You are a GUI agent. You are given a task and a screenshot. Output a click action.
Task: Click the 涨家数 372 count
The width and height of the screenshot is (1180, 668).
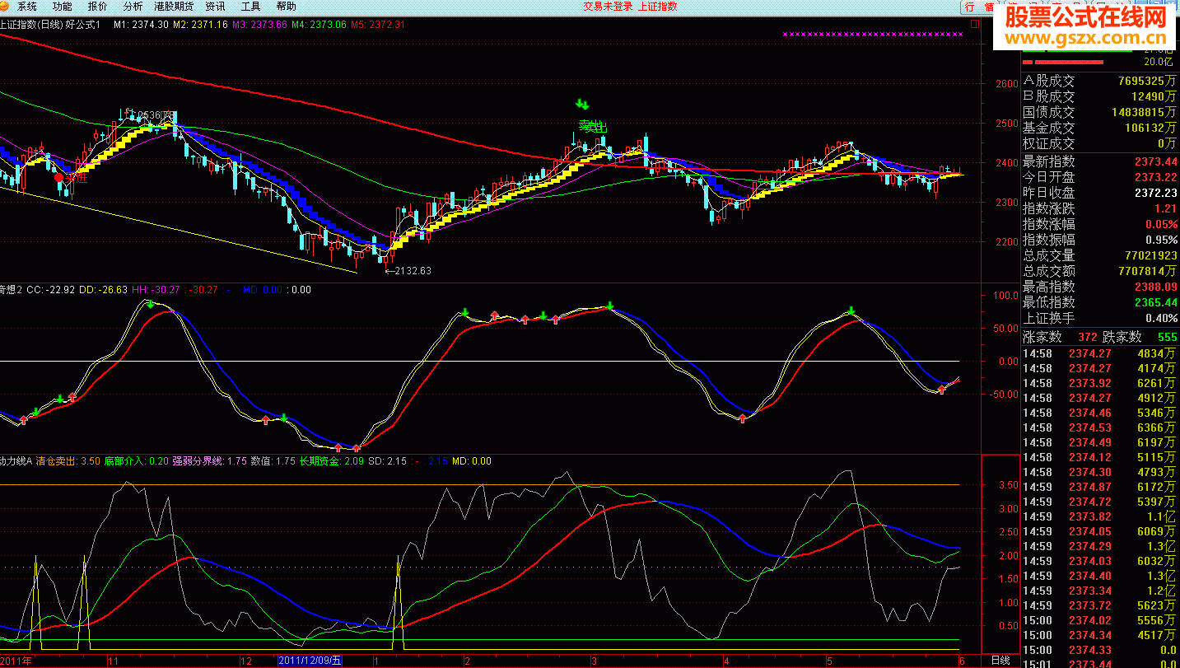click(1088, 337)
